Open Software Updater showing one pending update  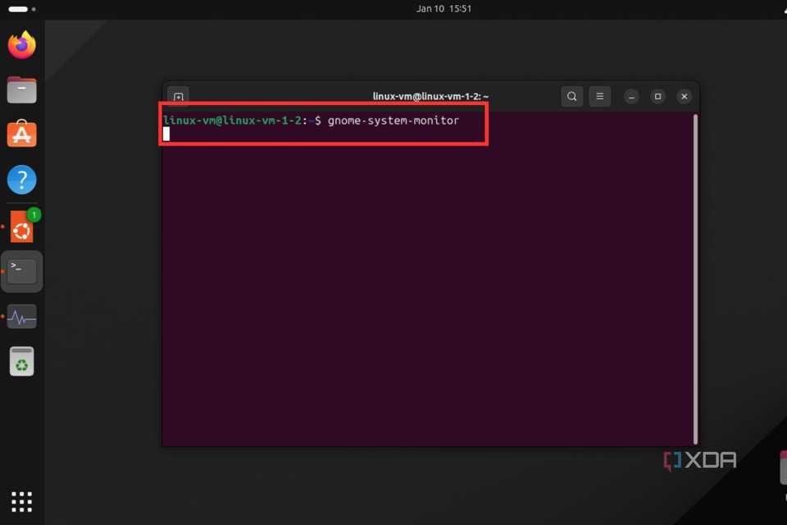pyautogui.click(x=21, y=226)
